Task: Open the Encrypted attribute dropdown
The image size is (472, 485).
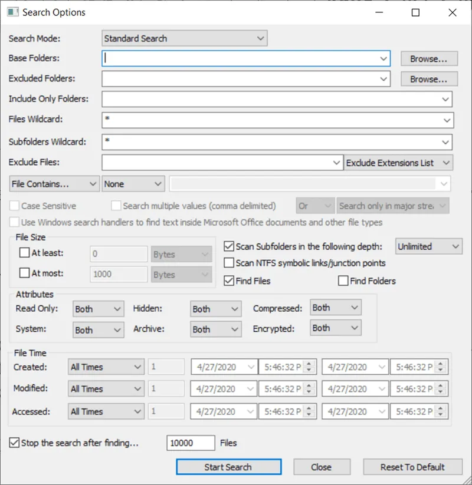Action: tap(335, 328)
